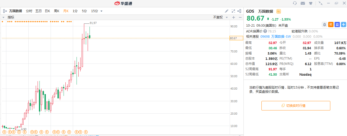The height and width of the screenshot is (136, 347).
Task: Click the large green 80.67 price
Action: tap(256, 18)
